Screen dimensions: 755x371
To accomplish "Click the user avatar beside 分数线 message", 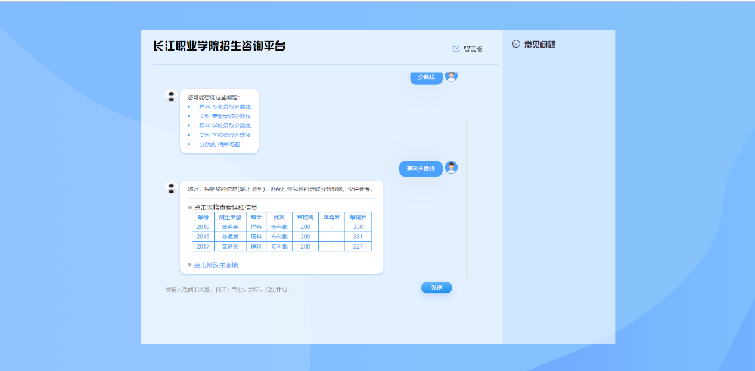I will (x=451, y=76).
